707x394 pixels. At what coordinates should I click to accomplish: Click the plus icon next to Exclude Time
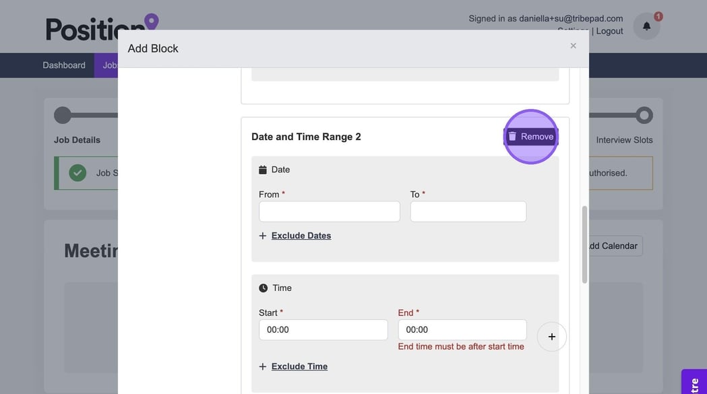263,366
